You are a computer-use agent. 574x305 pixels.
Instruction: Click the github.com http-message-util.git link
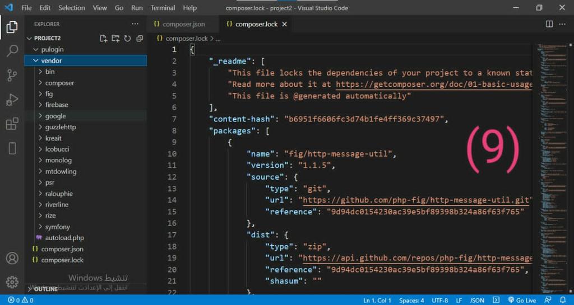coord(416,200)
